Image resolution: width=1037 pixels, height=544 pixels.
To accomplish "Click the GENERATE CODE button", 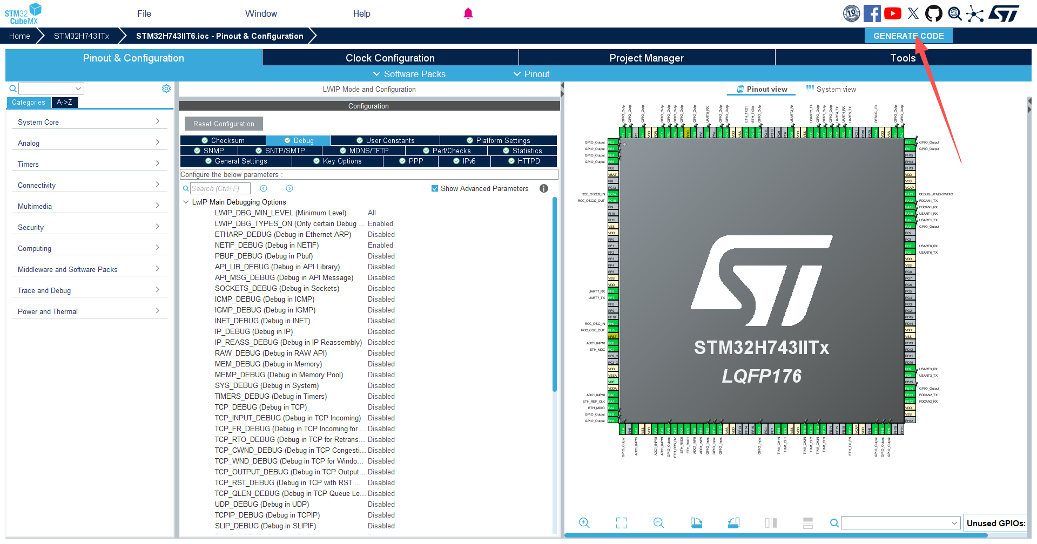I will [x=908, y=36].
